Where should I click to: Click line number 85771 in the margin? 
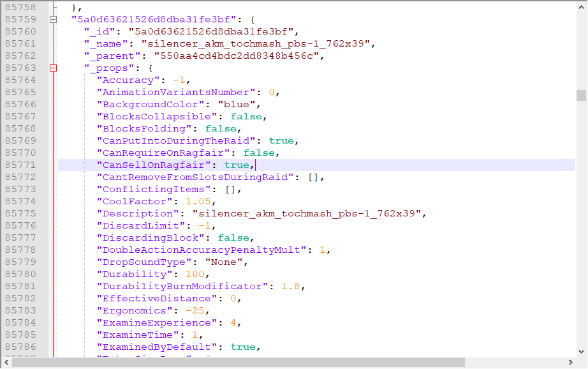[20, 165]
